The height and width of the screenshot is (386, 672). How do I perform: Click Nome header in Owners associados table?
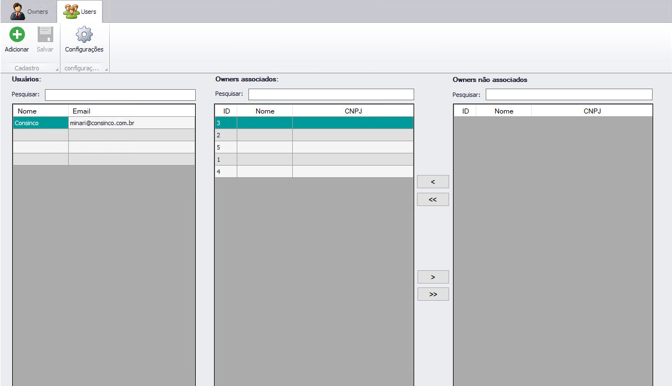[x=265, y=111]
